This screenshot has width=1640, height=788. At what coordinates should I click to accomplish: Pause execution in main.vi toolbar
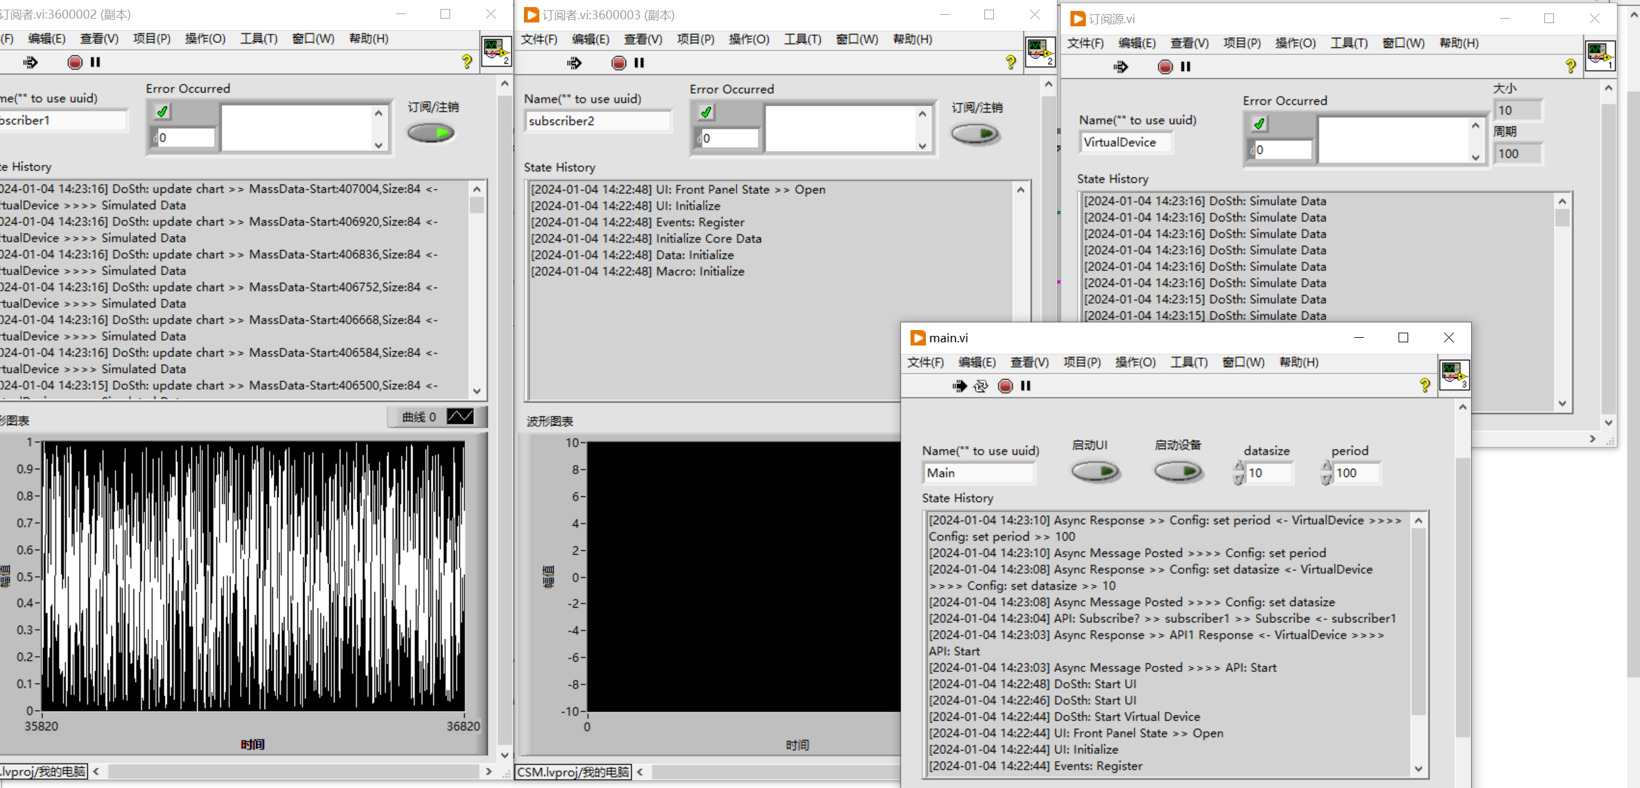(x=1025, y=386)
